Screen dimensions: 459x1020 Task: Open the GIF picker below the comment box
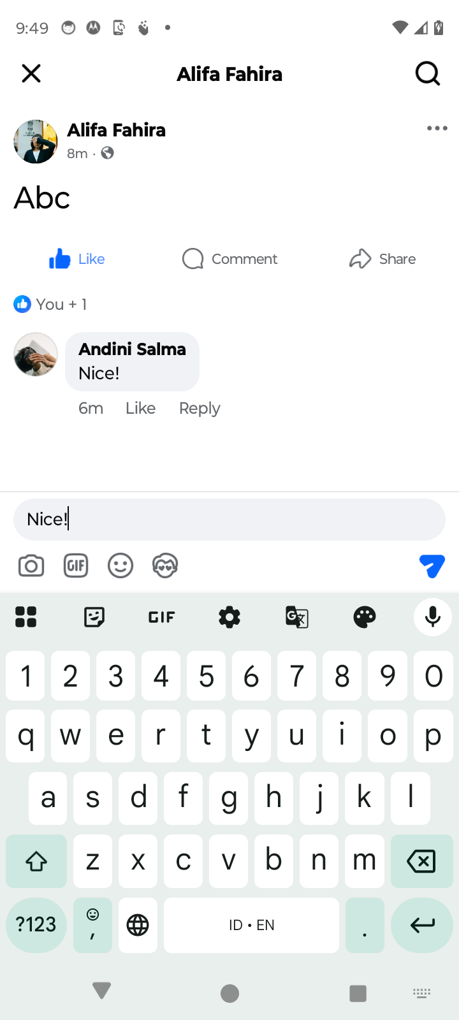point(76,565)
